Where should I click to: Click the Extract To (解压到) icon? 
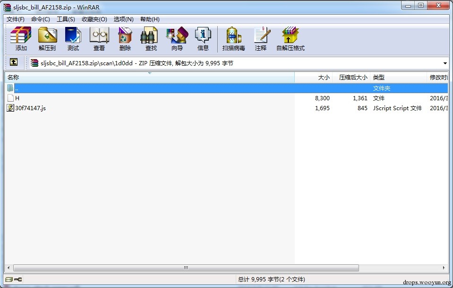coord(47,39)
